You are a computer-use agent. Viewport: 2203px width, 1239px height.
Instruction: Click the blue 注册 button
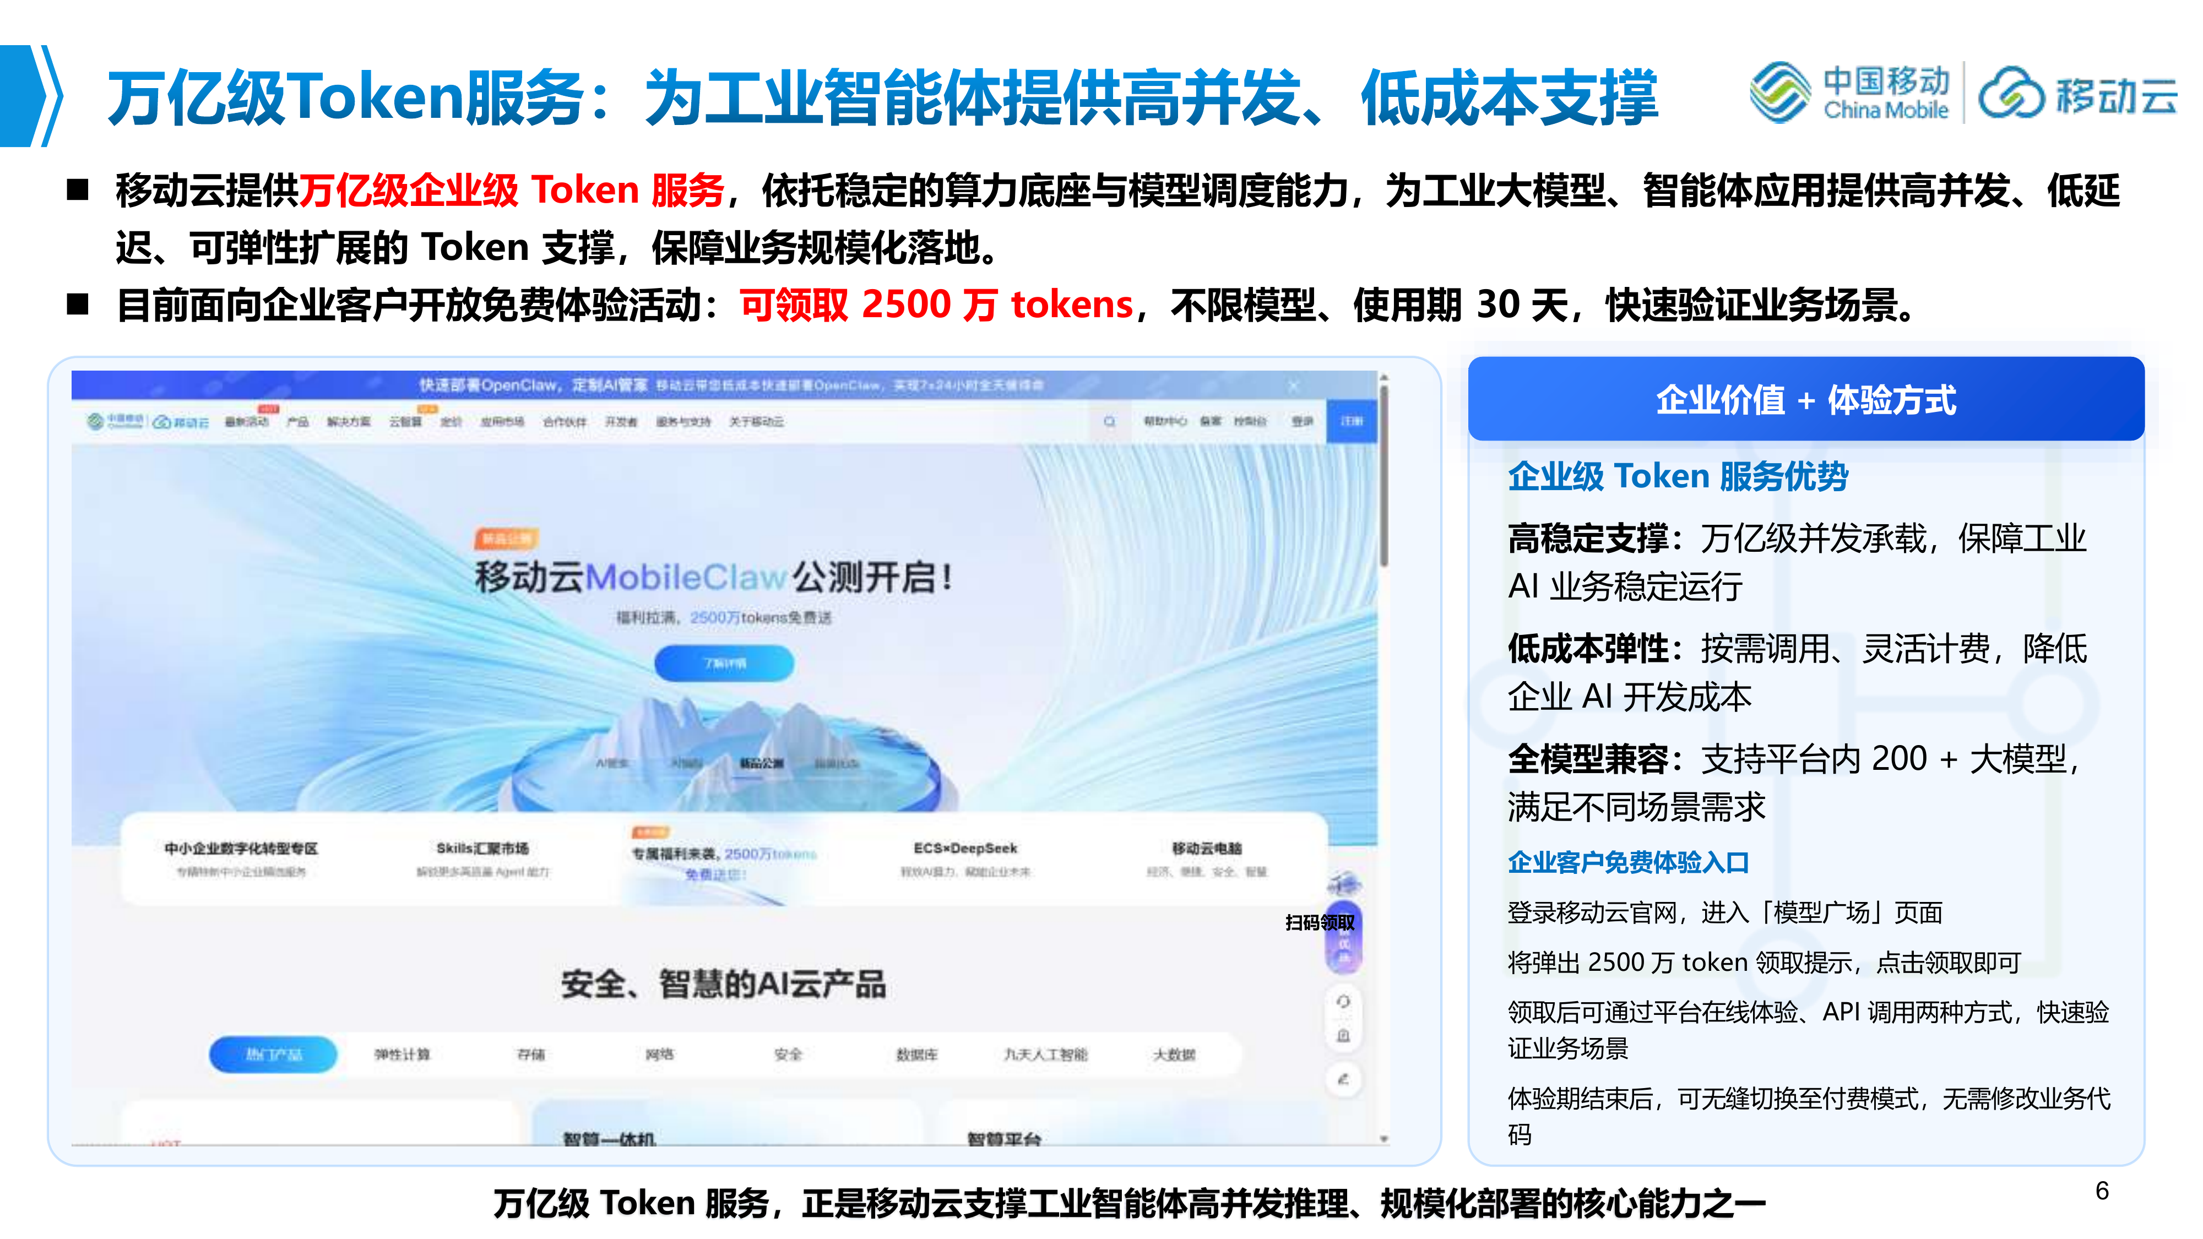(1351, 422)
